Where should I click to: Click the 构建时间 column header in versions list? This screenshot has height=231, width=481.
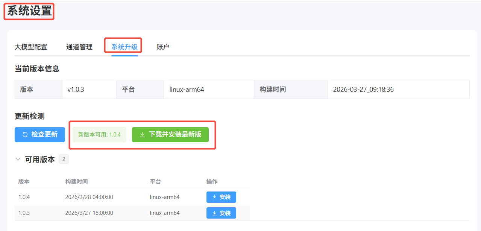76,181
